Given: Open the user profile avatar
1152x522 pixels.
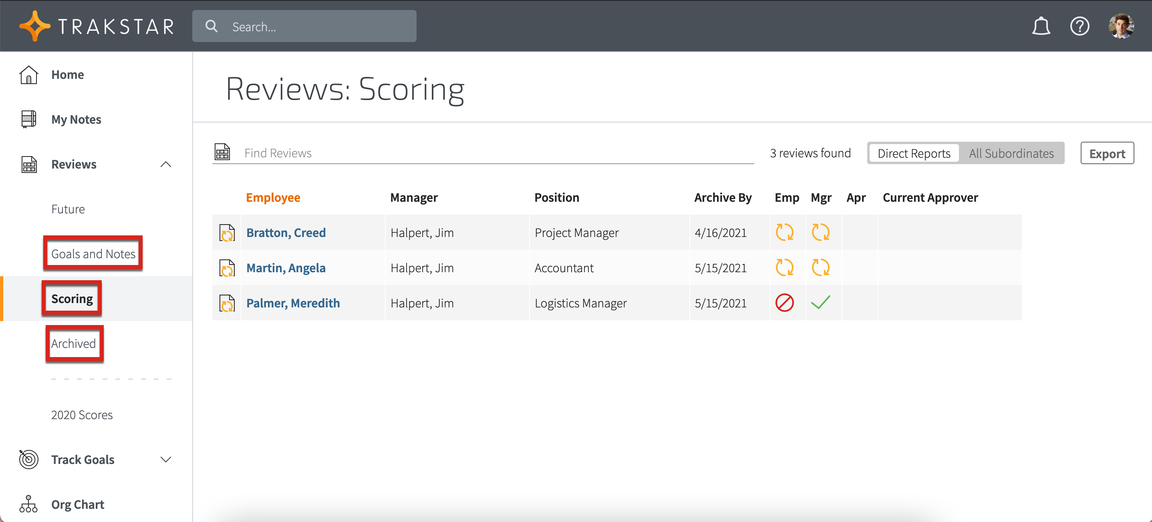Looking at the screenshot, I should (x=1121, y=26).
